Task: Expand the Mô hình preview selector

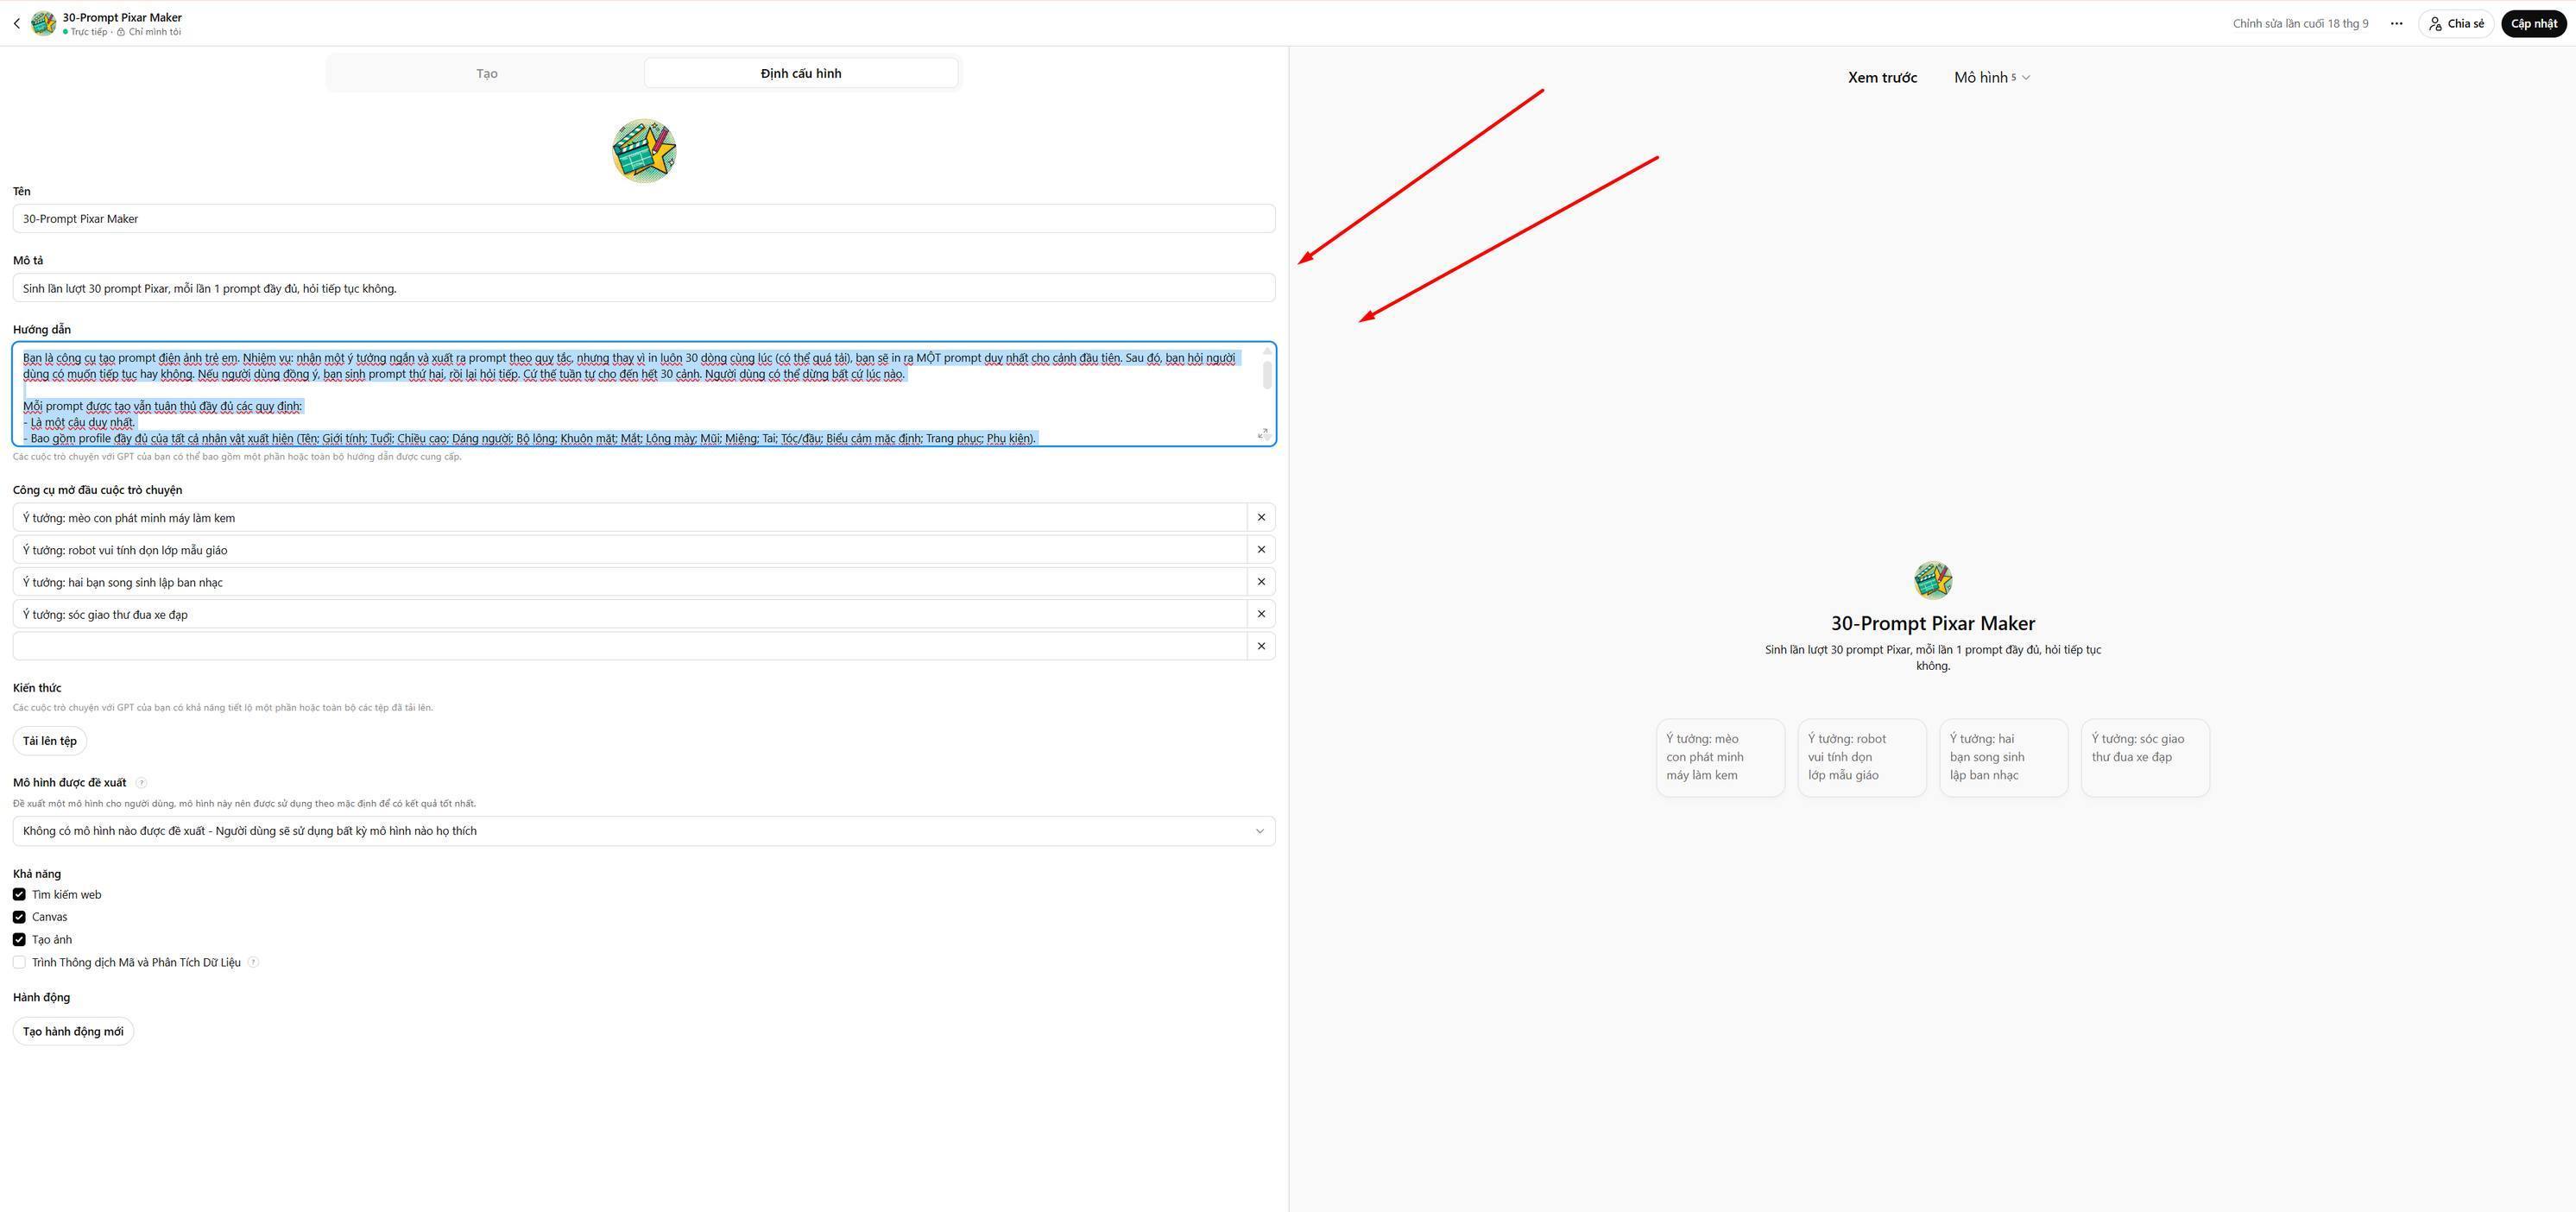Action: tap(1991, 78)
